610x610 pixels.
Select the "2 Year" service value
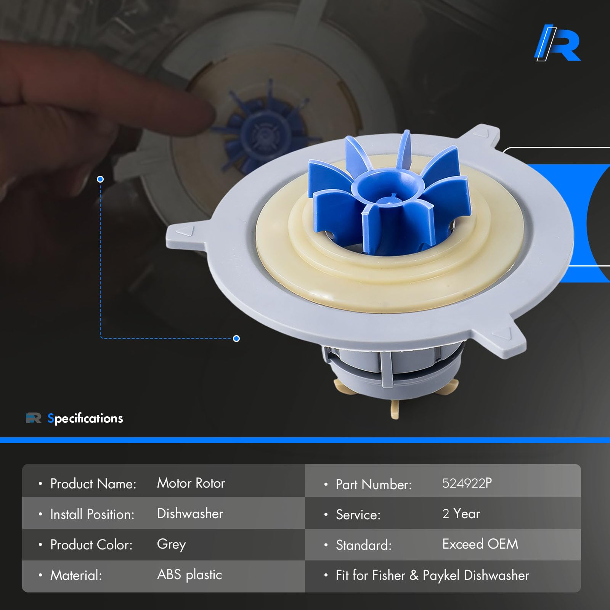[x=461, y=514]
